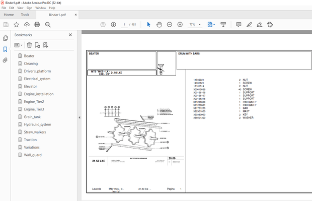Zoom out with minus button
This screenshot has width=312, height=201.
pos(170,25)
